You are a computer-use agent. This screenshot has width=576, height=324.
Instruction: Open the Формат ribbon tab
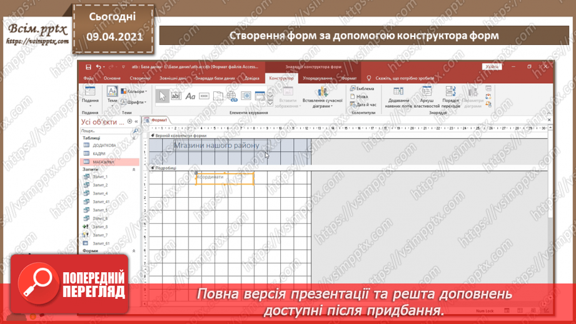pos(349,79)
